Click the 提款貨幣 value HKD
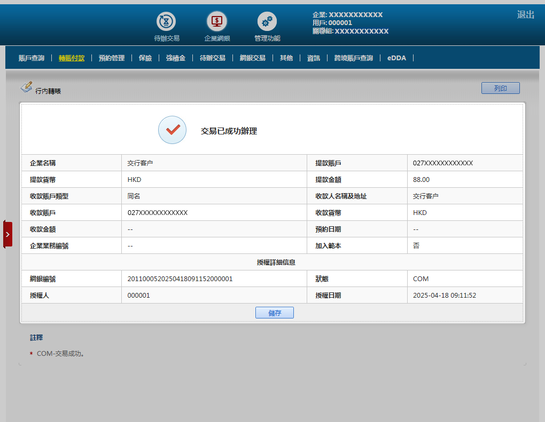The width and height of the screenshot is (545, 422). (x=134, y=179)
